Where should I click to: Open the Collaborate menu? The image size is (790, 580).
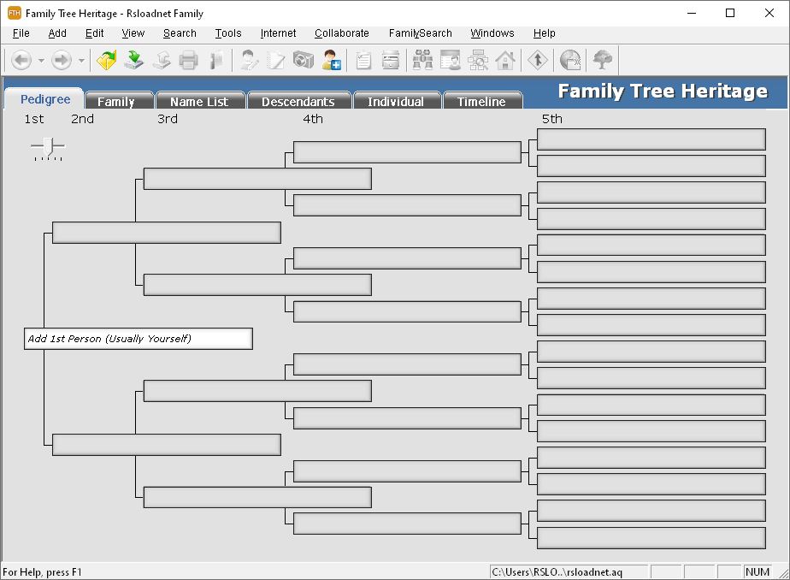[341, 33]
